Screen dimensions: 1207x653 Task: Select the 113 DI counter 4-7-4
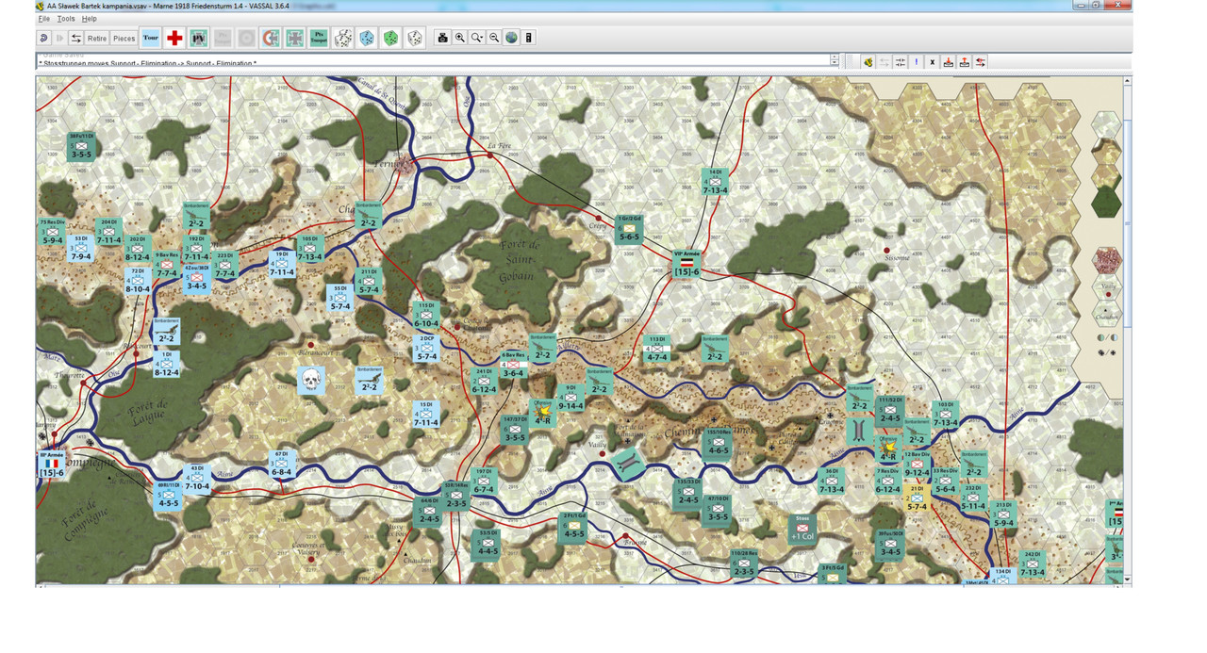click(x=657, y=350)
